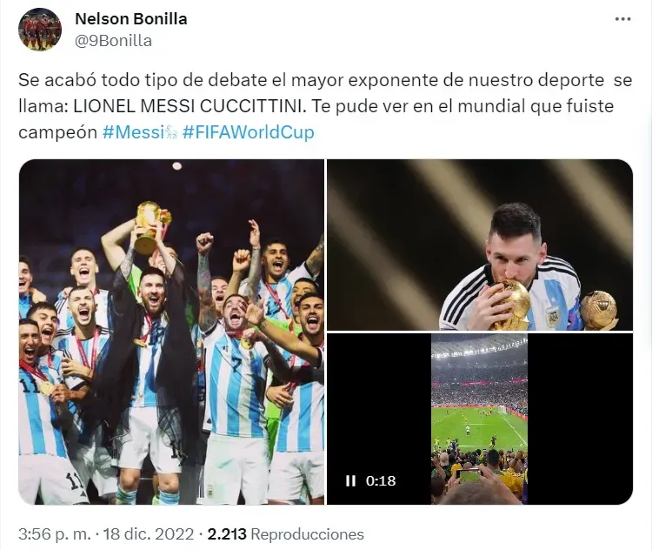Pause the video with the pause icon
This screenshot has height=550, width=652.
tap(350, 481)
